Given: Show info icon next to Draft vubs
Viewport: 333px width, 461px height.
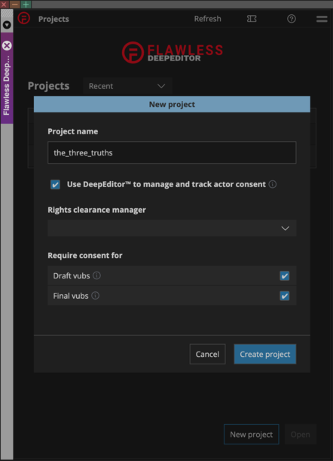Looking at the screenshot, I should click(x=96, y=275).
